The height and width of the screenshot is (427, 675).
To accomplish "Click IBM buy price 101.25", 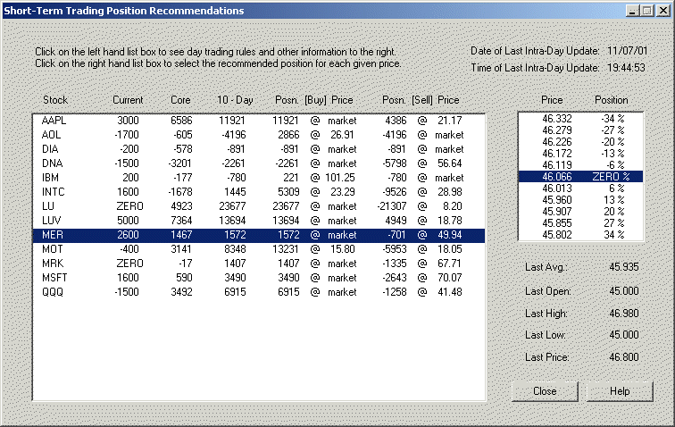I will [x=339, y=178].
